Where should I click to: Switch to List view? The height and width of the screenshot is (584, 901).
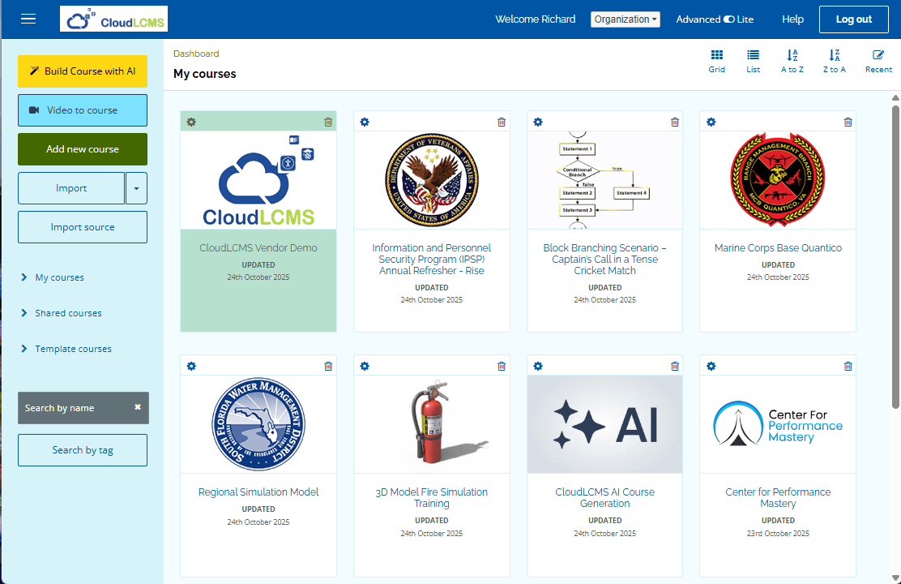click(753, 61)
